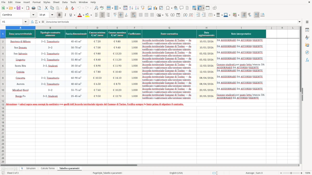Viewport: 312px width, 175px height.
Task: Click the Copy icon
Action: 52,8
